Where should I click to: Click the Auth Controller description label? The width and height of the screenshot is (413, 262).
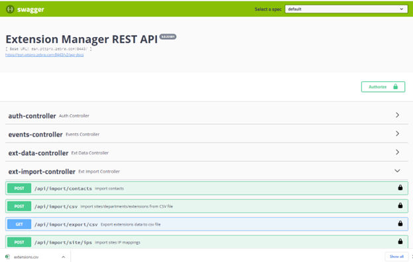74,115
